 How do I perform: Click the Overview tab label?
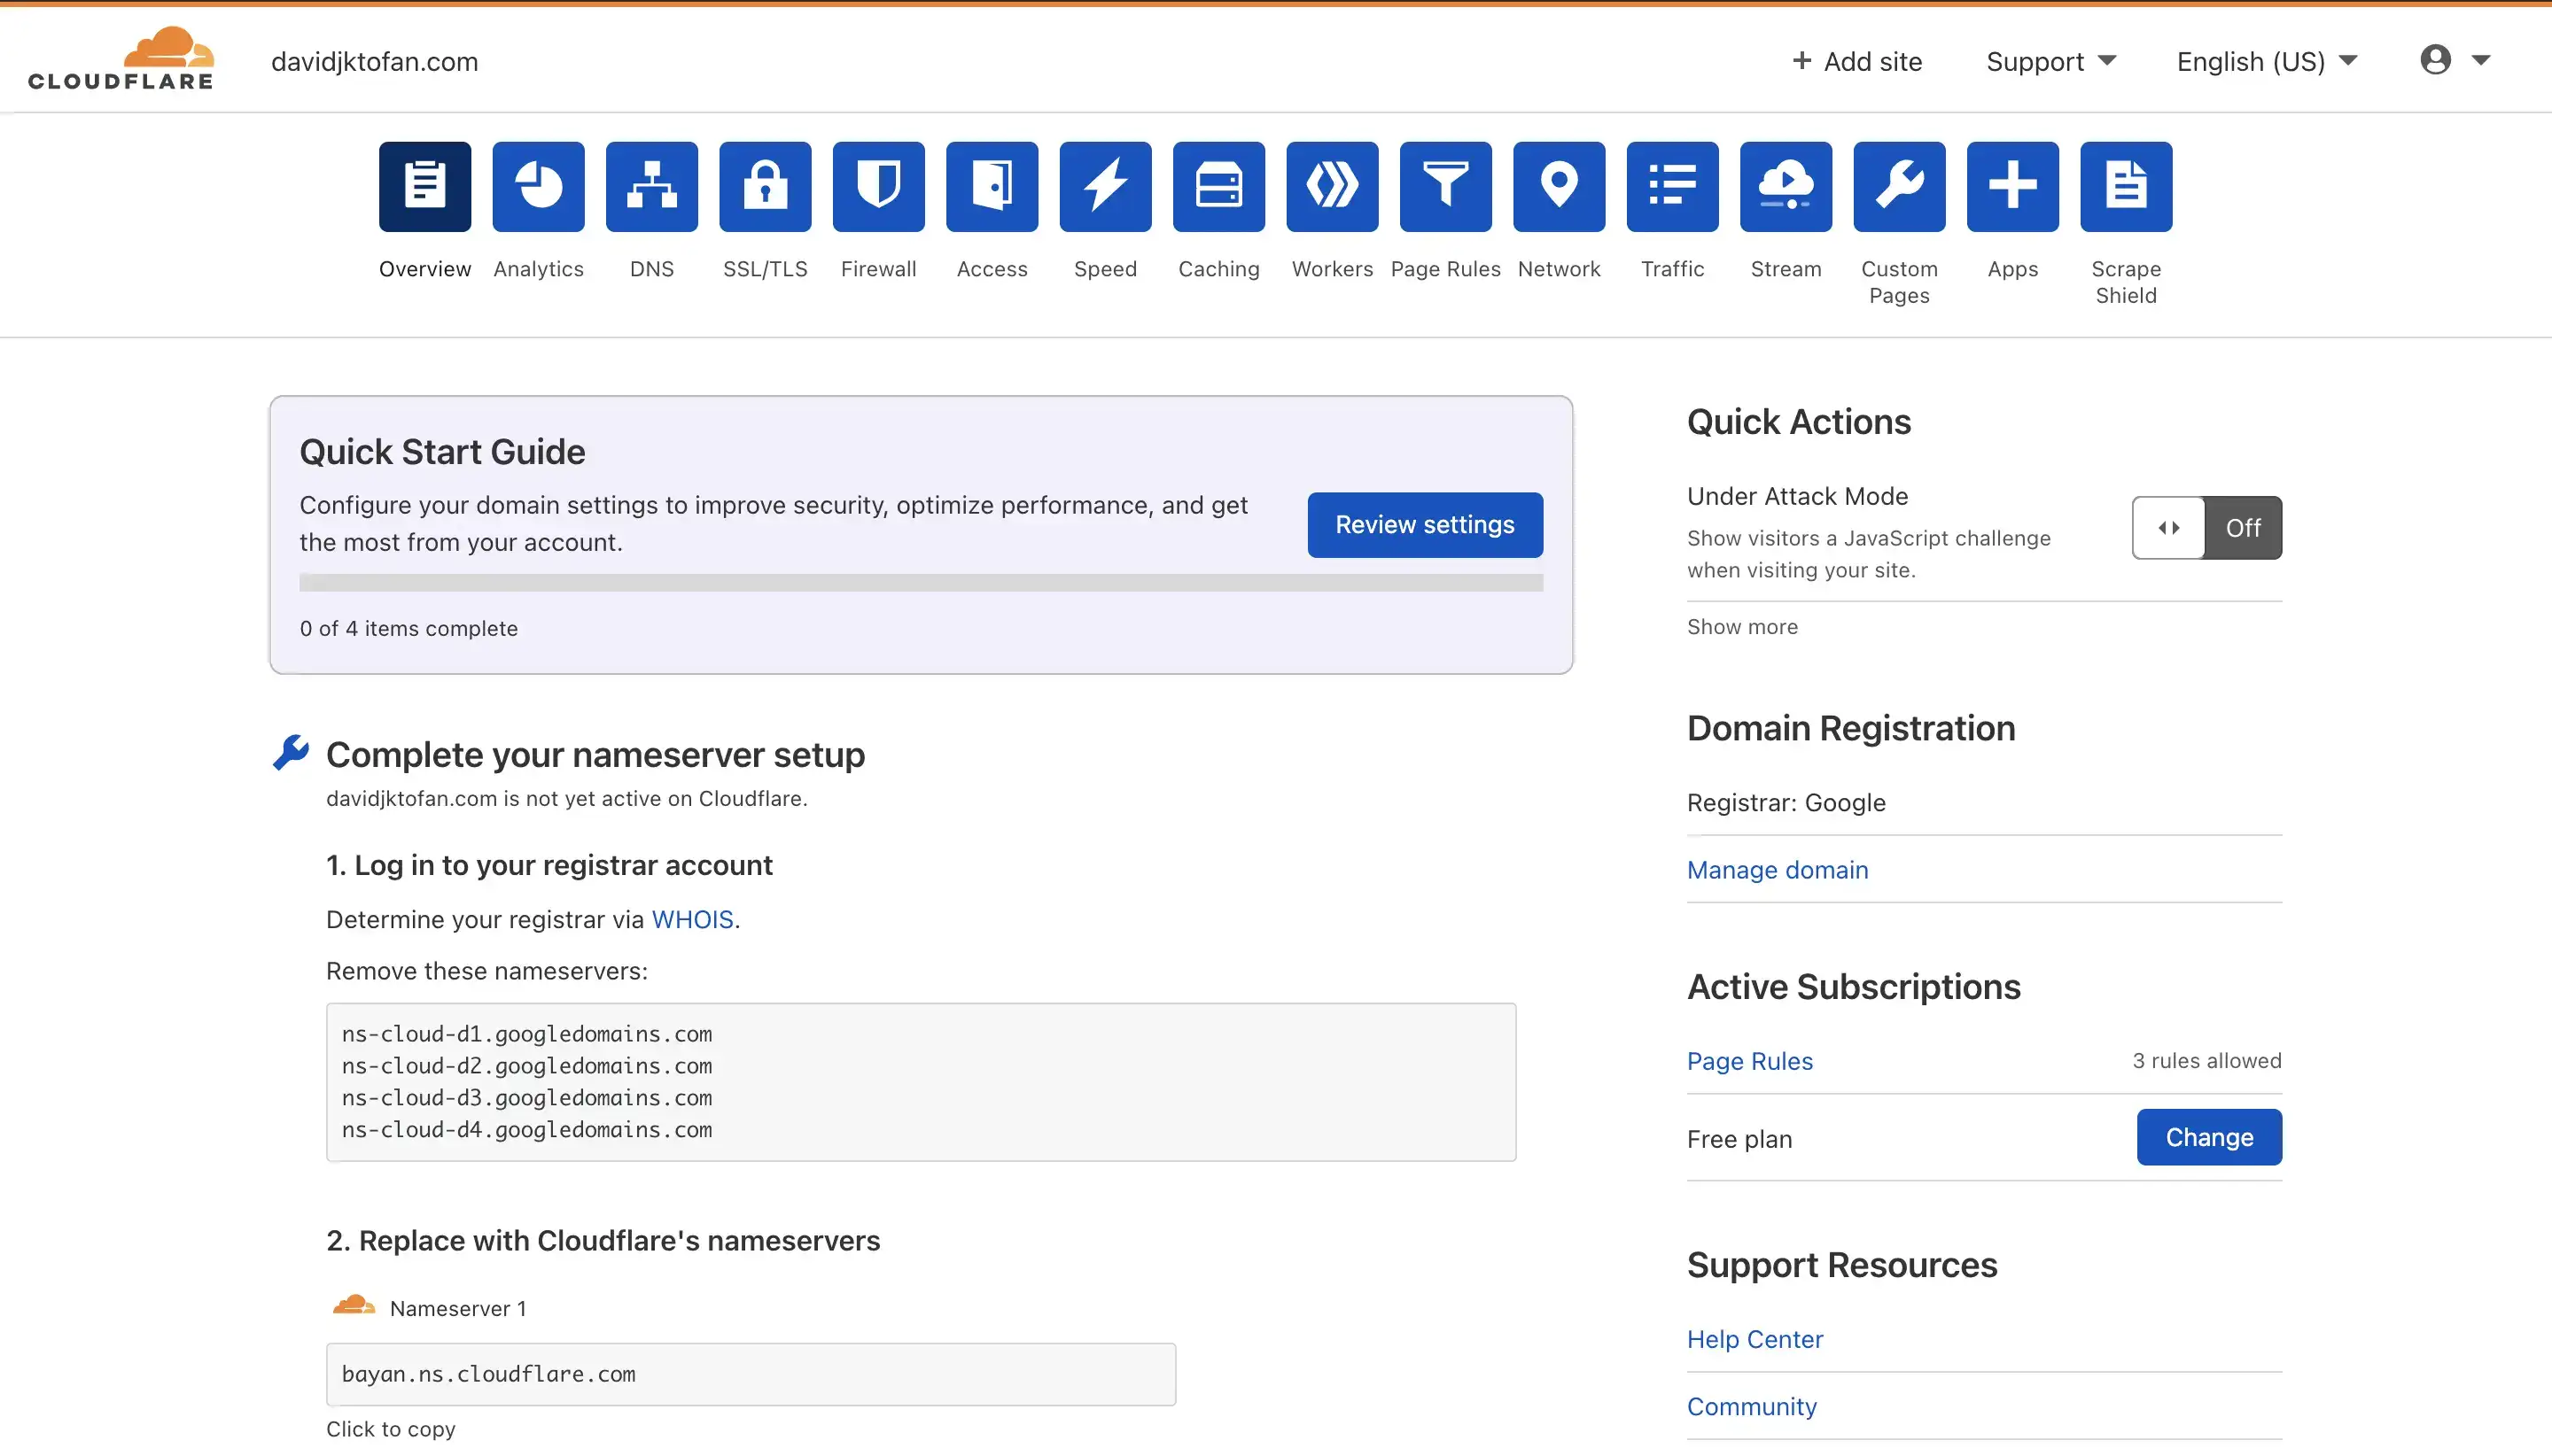pyautogui.click(x=424, y=269)
